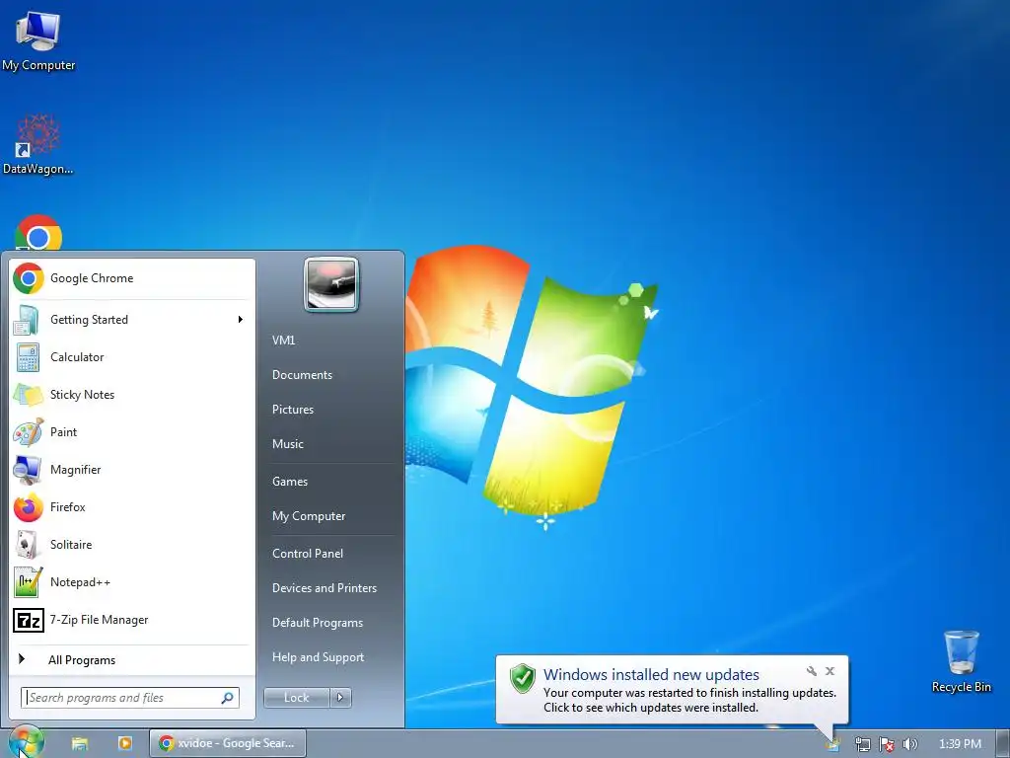Launch Calculator from the Start menu
Image resolution: width=1010 pixels, height=758 pixels.
(131, 357)
